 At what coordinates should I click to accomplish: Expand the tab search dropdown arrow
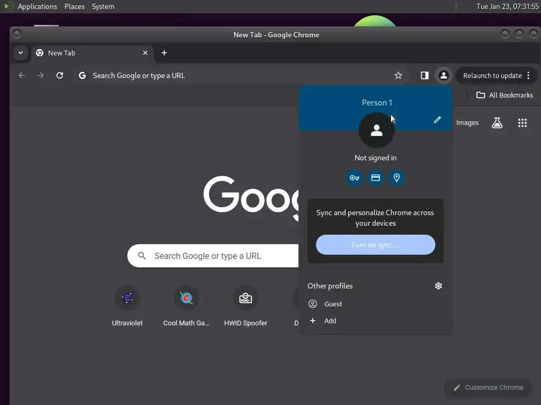pos(21,53)
